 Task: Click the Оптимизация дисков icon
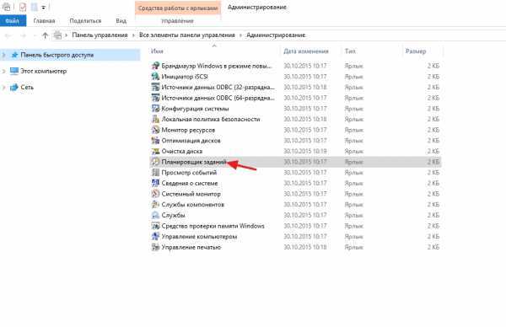[155, 140]
